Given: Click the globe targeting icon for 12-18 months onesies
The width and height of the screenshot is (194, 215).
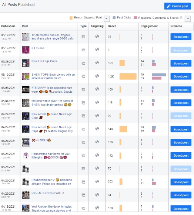Looking at the screenshot, I should pos(97,36).
